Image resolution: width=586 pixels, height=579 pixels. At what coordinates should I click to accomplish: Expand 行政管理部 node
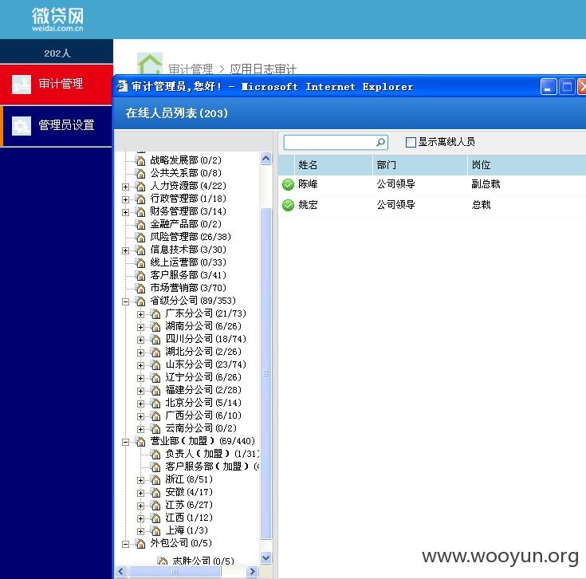[x=126, y=199]
